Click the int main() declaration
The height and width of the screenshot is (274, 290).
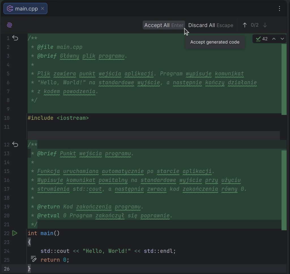(43, 233)
